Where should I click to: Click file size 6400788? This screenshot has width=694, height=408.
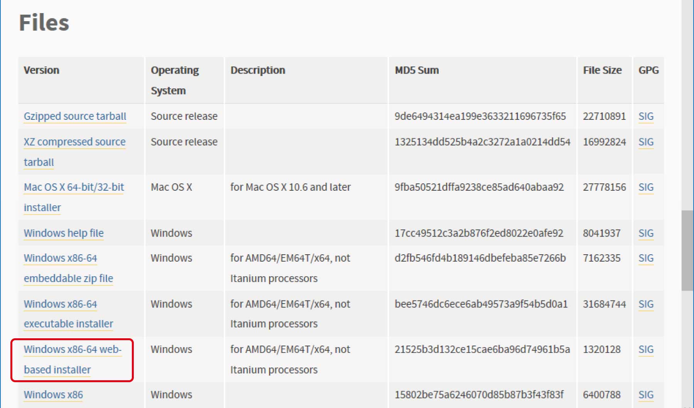601,395
